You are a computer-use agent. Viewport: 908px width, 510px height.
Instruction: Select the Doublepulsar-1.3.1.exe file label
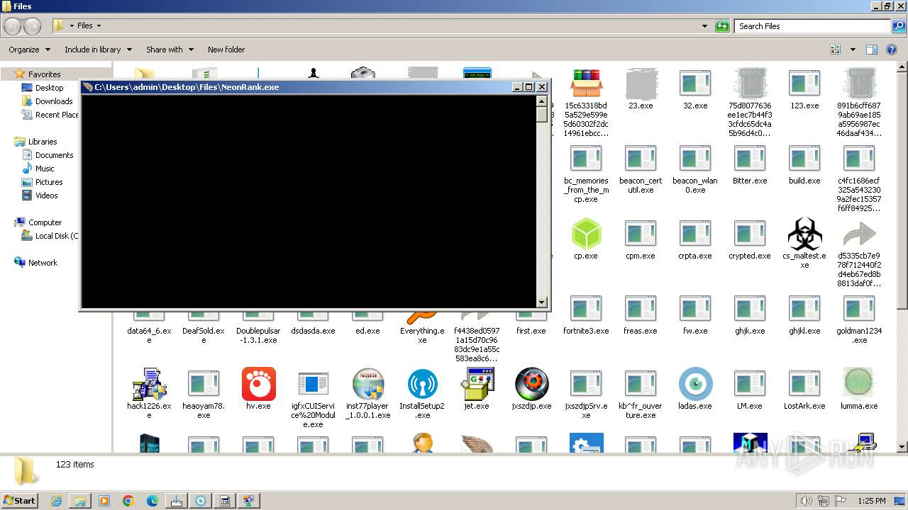point(258,335)
